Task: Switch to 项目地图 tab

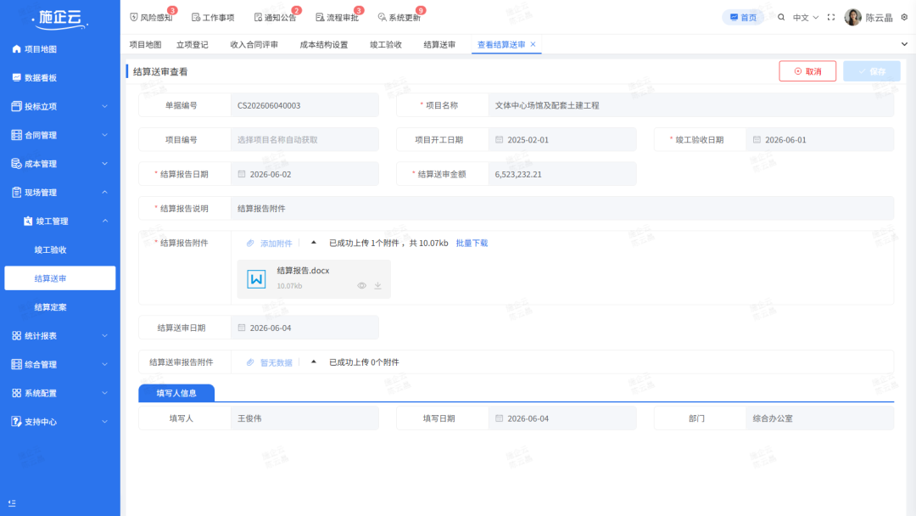Action: coord(145,44)
